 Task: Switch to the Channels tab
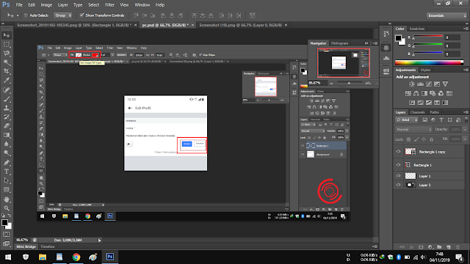click(417, 112)
